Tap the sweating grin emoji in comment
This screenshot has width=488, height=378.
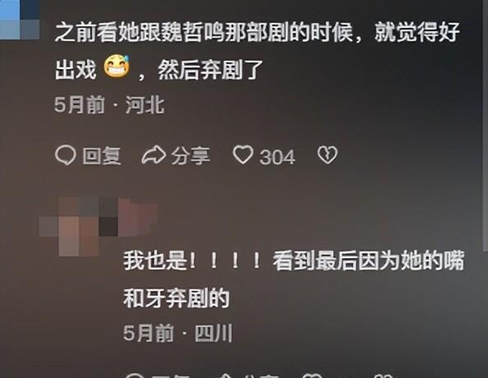pyautogui.click(x=117, y=66)
